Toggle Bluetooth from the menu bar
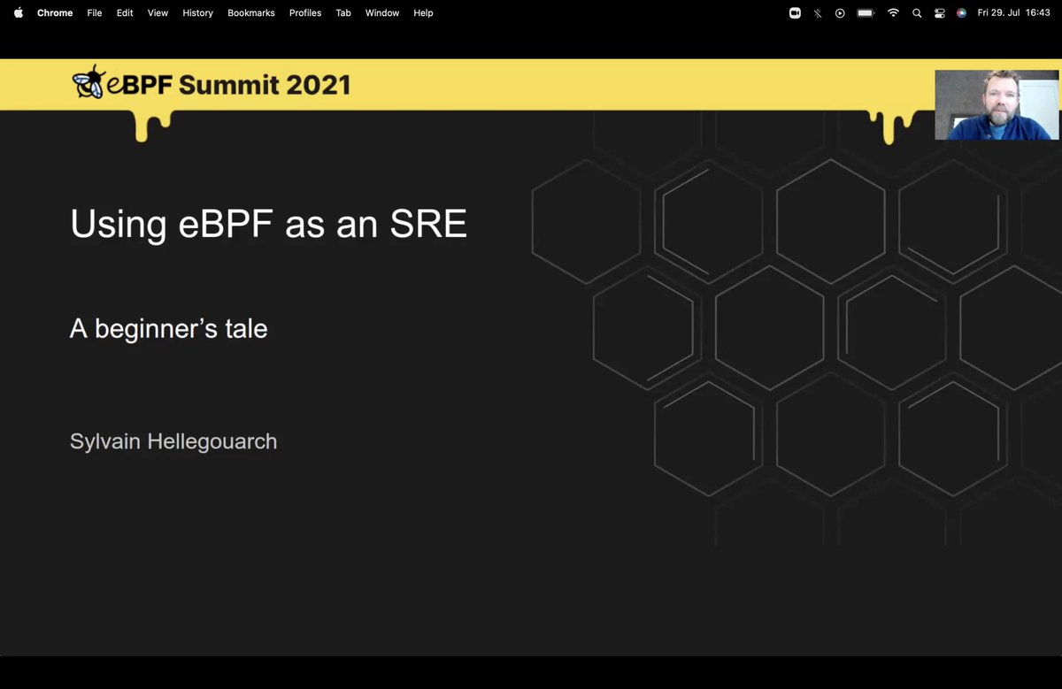This screenshot has width=1062, height=689. click(x=818, y=13)
